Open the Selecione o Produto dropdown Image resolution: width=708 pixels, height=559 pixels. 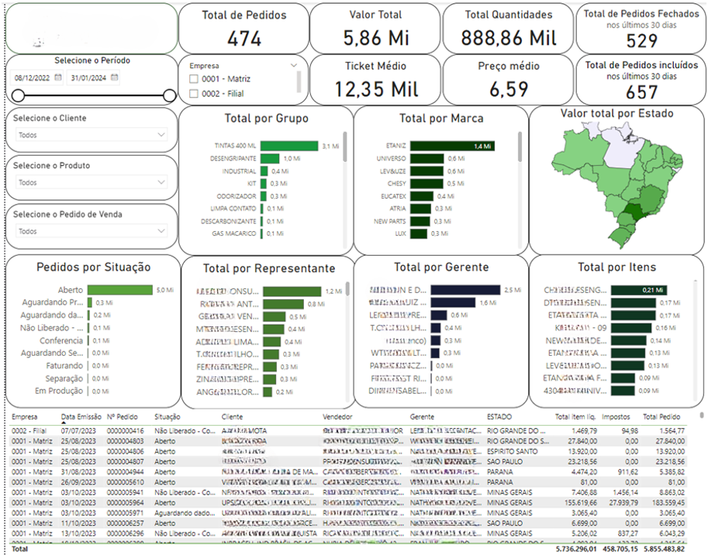tap(92, 182)
